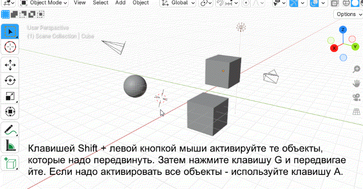363x189 pixels.
Task: Open the object visibility and selectability dropdown
Action: (279, 3)
